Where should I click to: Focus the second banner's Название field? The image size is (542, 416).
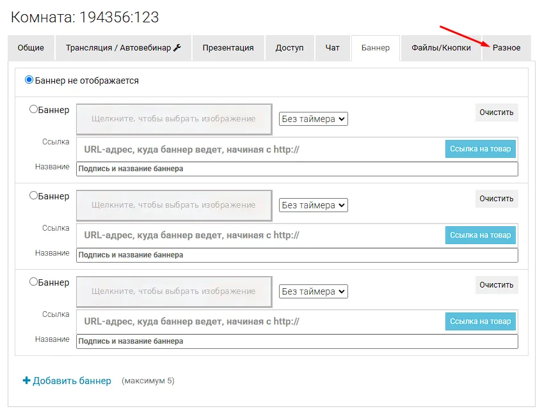click(297, 255)
